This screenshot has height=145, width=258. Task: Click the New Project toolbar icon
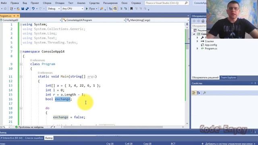11,8
